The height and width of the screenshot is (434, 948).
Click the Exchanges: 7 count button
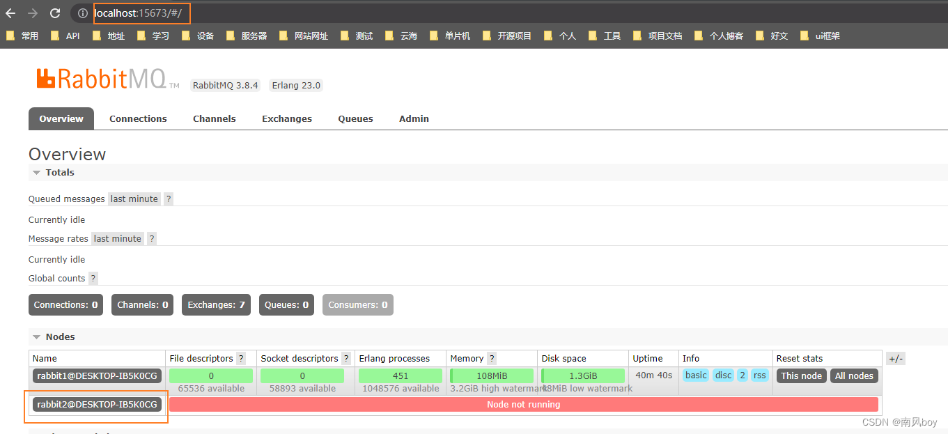tap(217, 304)
